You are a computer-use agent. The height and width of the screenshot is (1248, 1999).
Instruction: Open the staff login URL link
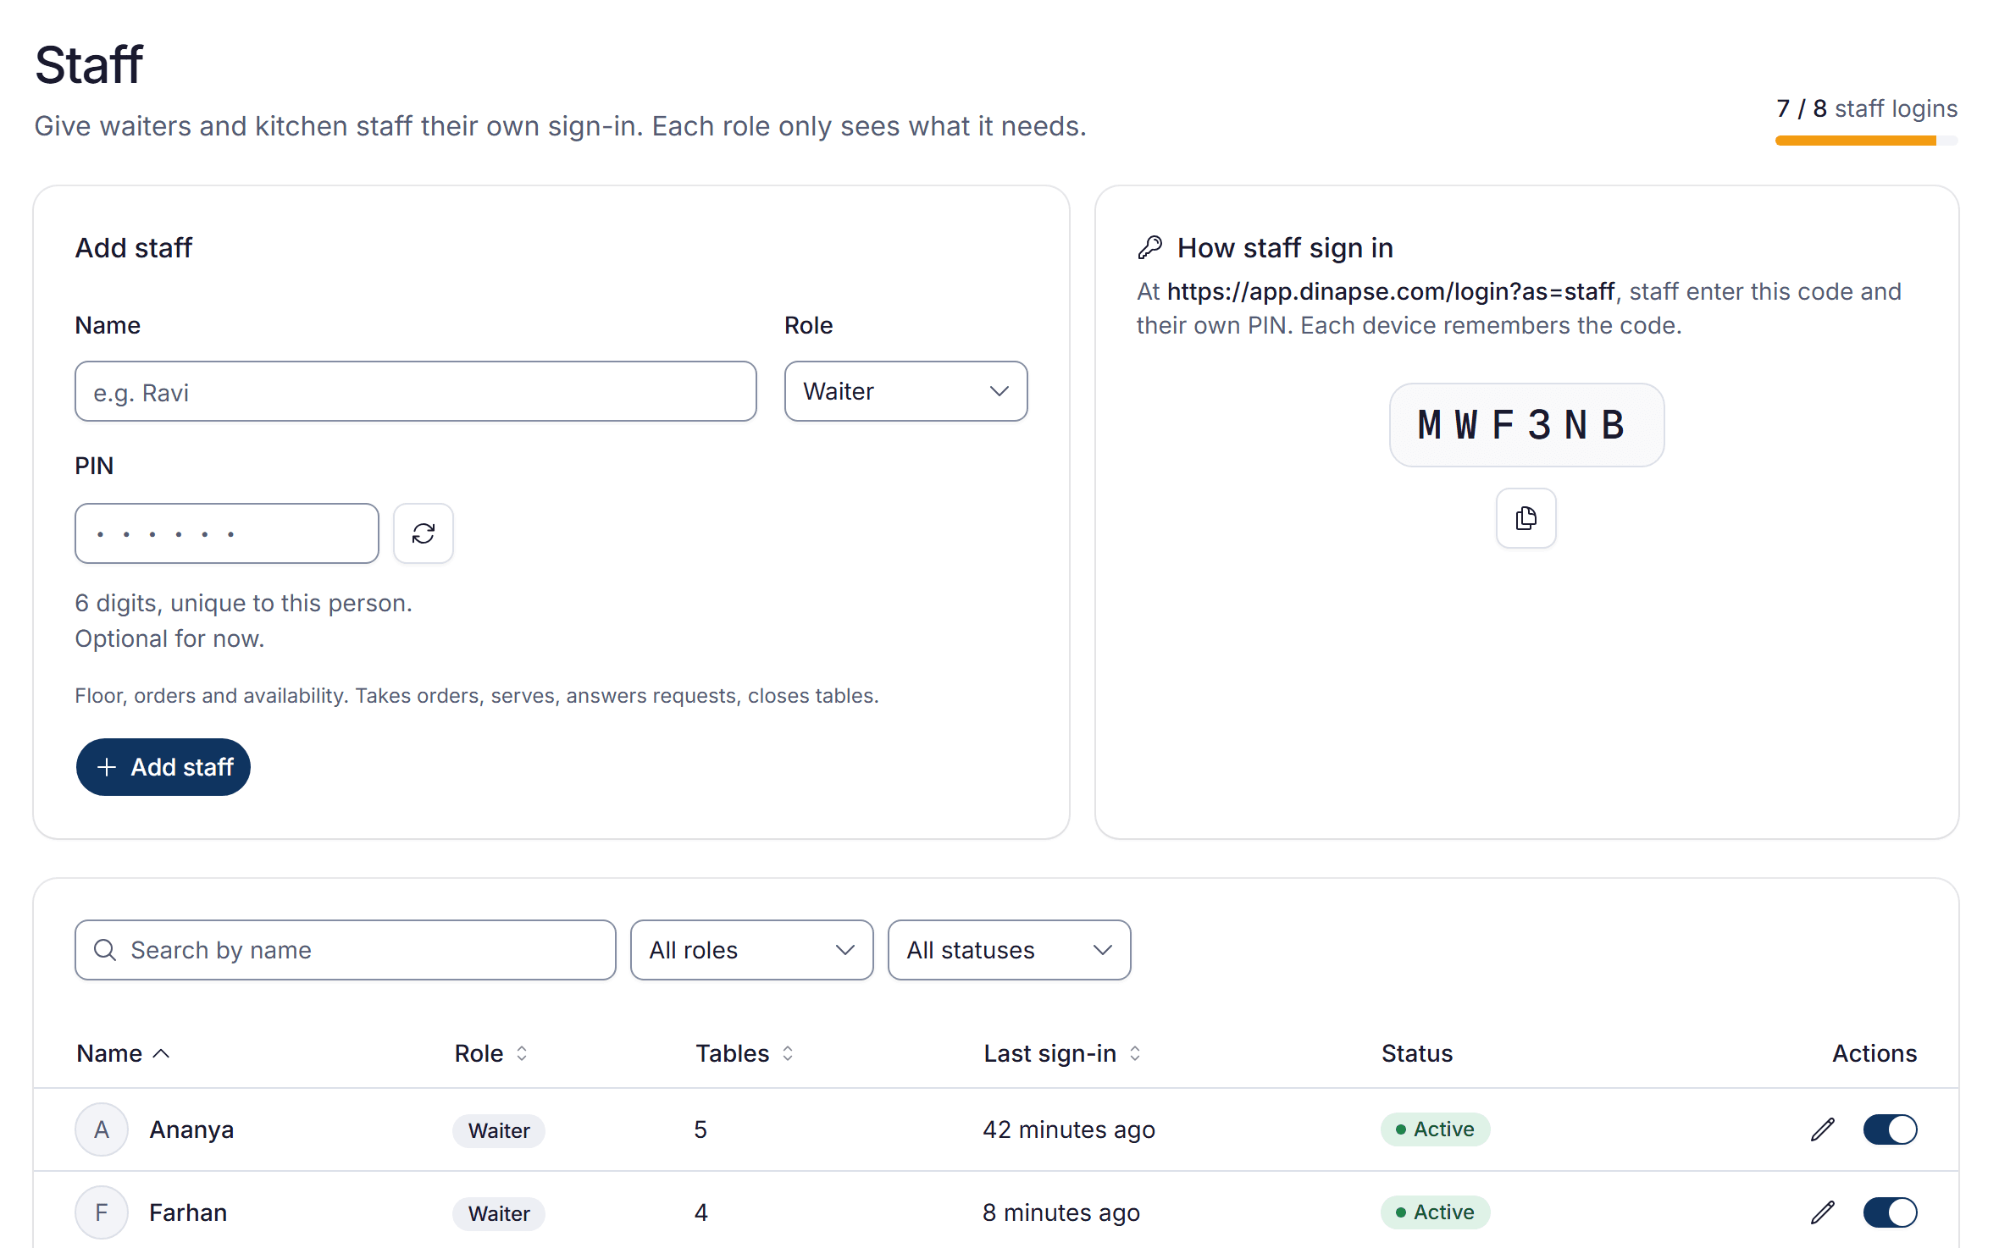pyautogui.click(x=1391, y=291)
